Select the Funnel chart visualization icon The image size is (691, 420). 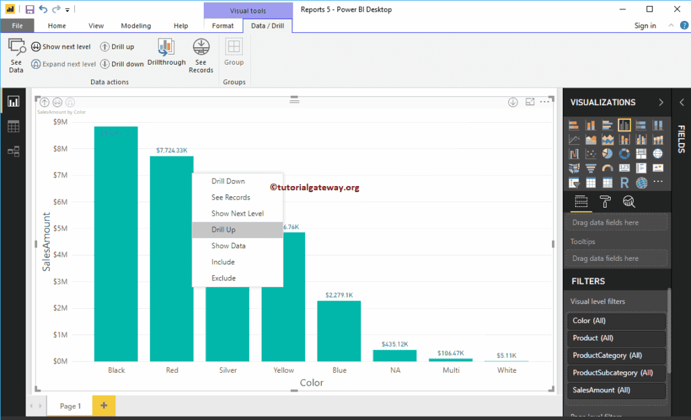pos(592,168)
